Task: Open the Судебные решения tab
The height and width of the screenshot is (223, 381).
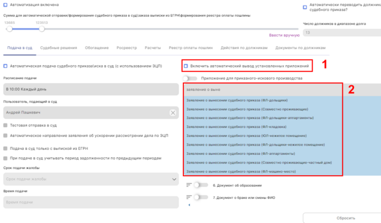Action: pyautogui.click(x=58, y=48)
